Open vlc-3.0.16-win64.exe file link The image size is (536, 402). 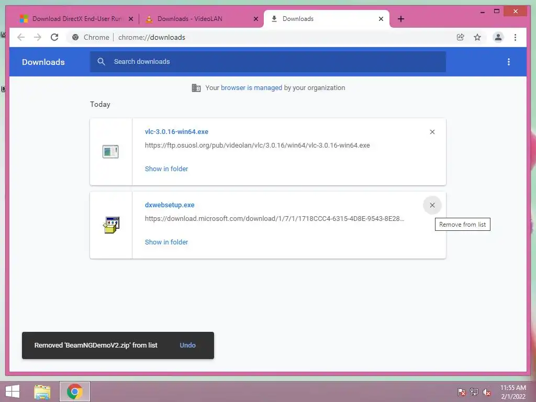tap(176, 131)
